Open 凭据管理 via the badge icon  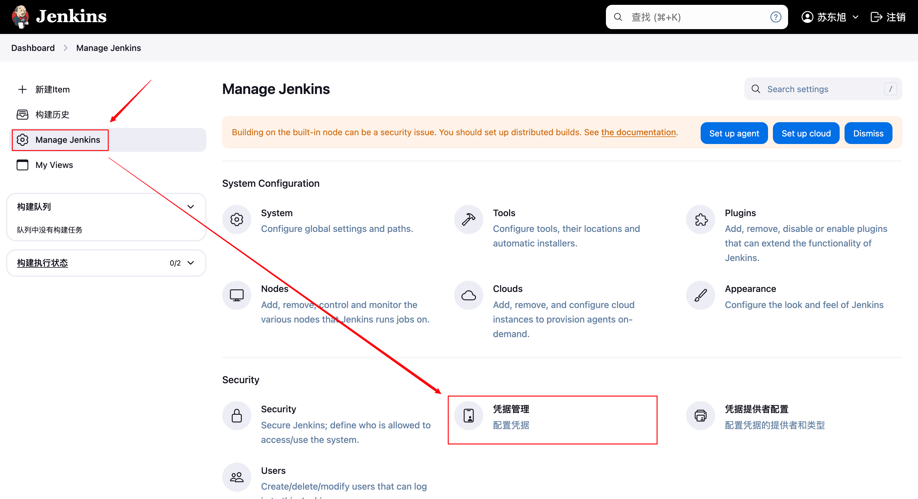click(x=469, y=416)
